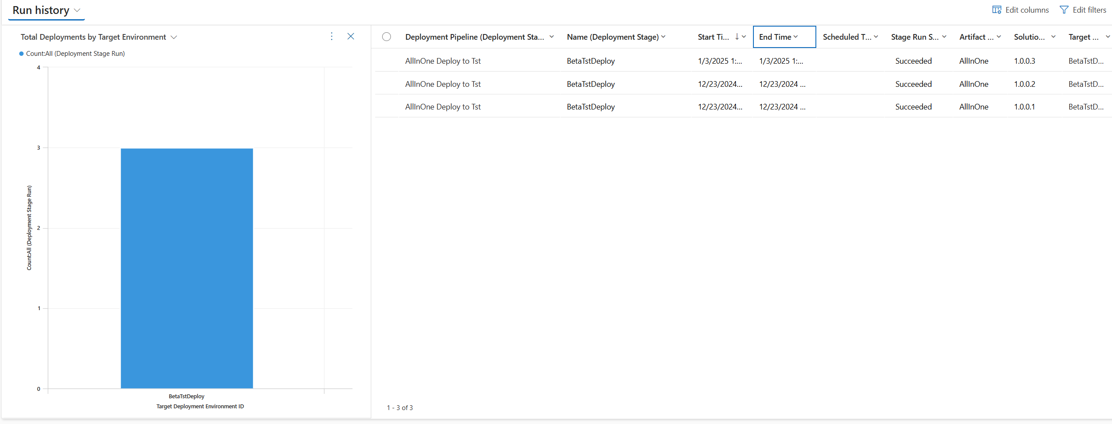The image size is (1112, 424).
Task: Click target BetaTstD... in 1.0.0.2 row
Action: click(1086, 84)
